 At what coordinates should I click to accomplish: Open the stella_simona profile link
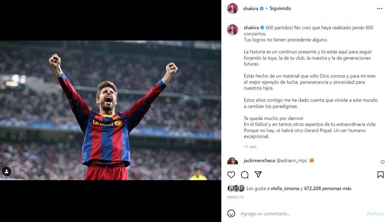[285, 189]
